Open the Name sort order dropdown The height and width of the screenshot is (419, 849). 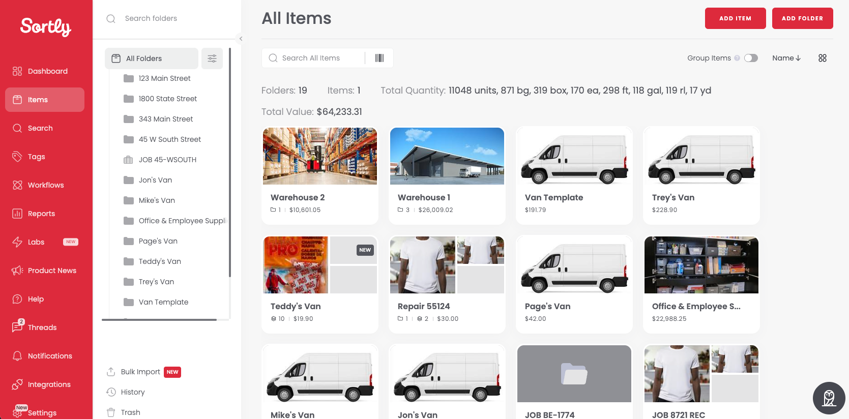click(786, 58)
